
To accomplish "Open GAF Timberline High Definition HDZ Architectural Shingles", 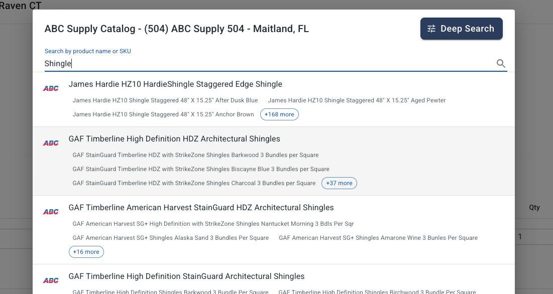I will click(x=174, y=139).
